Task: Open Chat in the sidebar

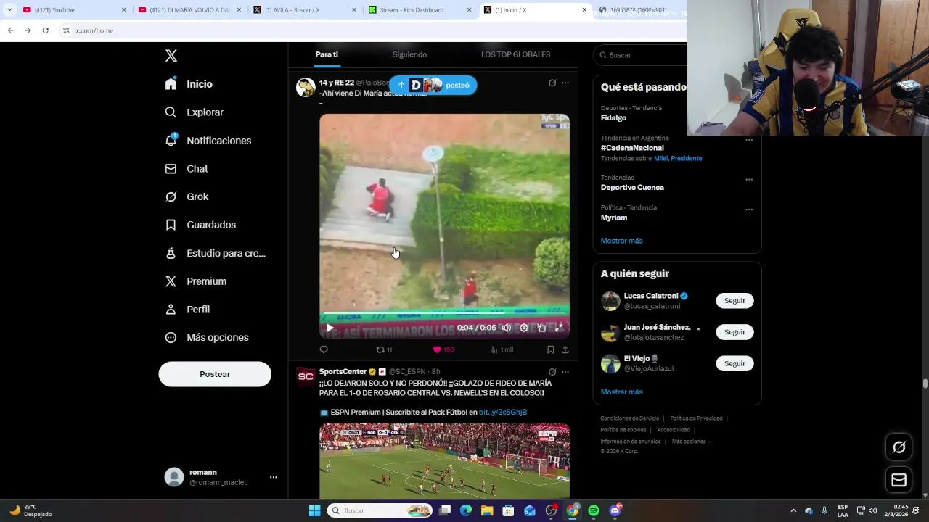Action: [187, 169]
